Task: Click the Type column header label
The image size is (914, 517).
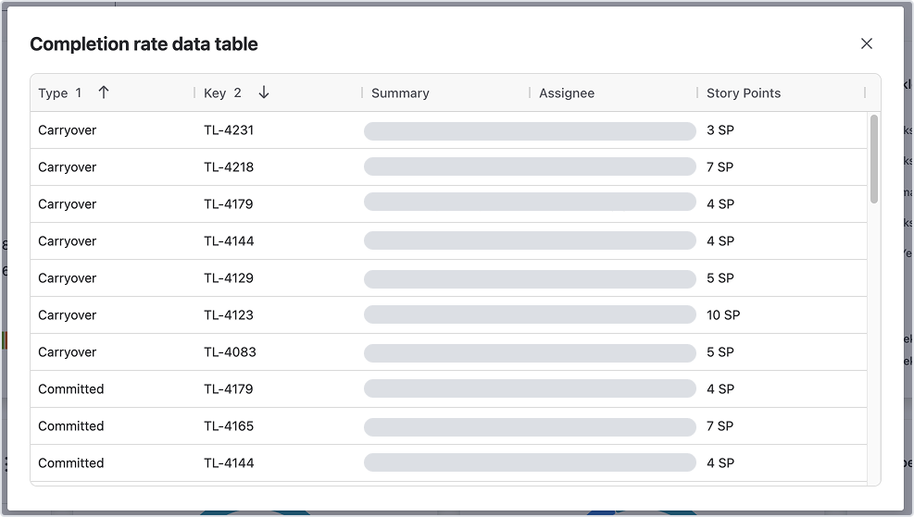Action: 53,93
